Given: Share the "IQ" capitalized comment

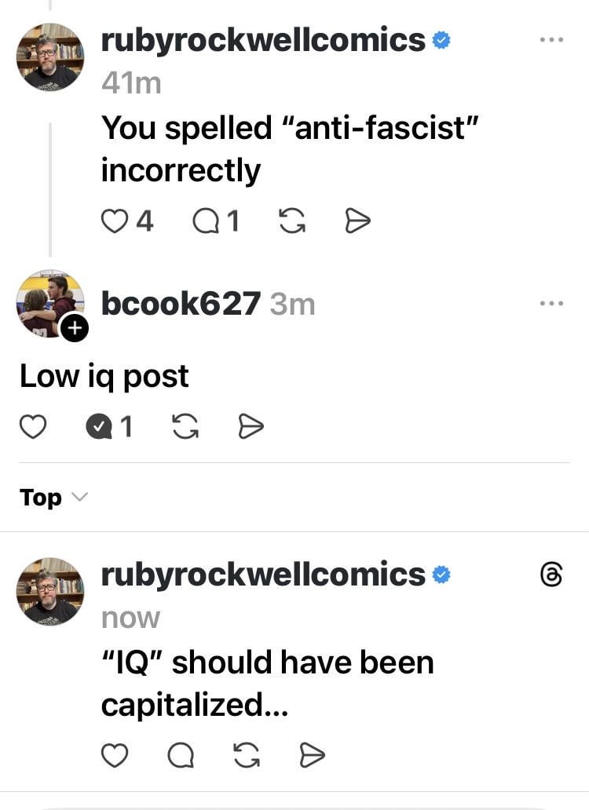Looking at the screenshot, I should coord(313,755).
